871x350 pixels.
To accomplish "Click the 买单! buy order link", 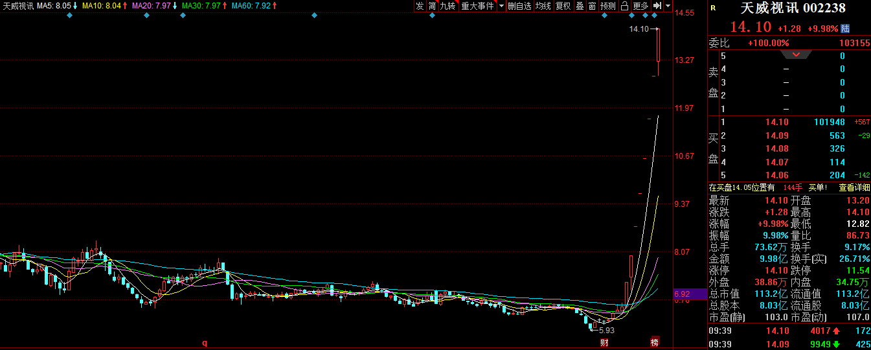I will [x=819, y=187].
